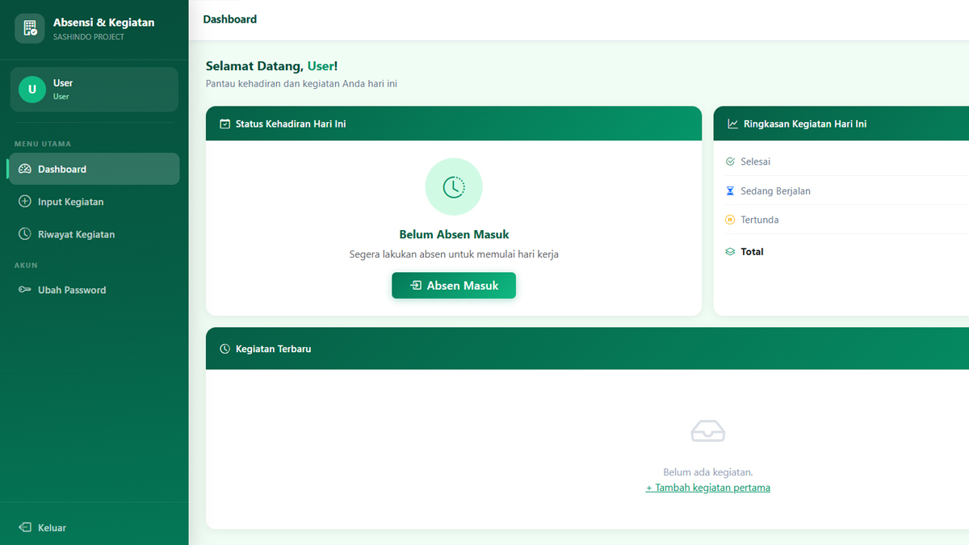Click the calendar-check icon beside Status Kehadiran Hari Ini
969x545 pixels.
[x=225, y=124]
